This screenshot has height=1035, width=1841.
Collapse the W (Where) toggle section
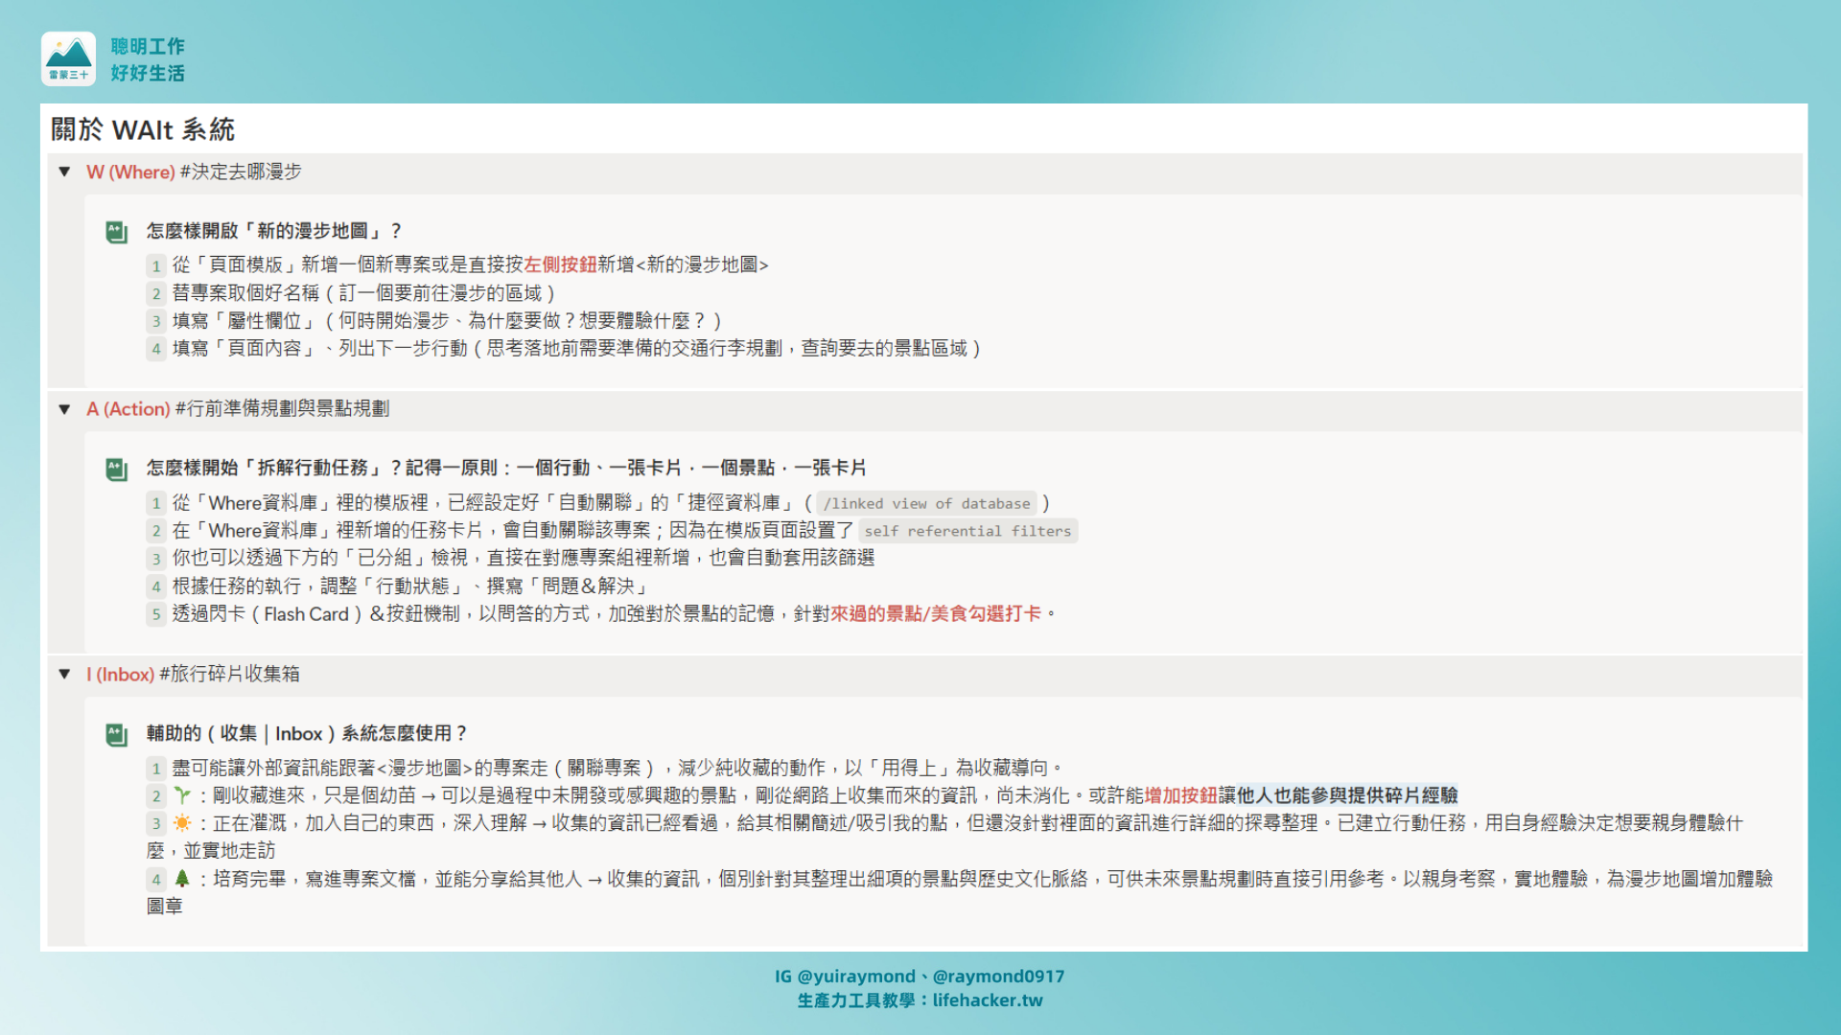click(x=65, y=172)
